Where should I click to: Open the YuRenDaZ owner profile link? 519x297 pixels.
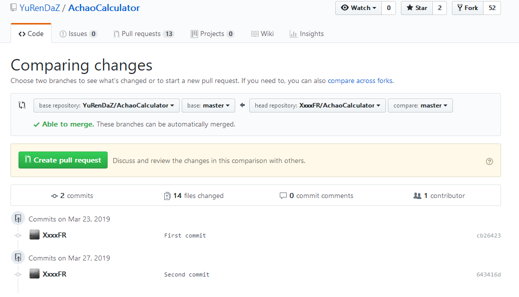40,8
